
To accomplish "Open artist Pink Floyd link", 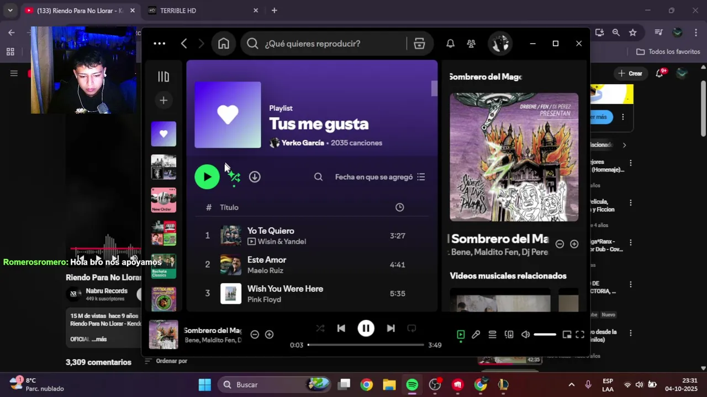I will [264, 299].
